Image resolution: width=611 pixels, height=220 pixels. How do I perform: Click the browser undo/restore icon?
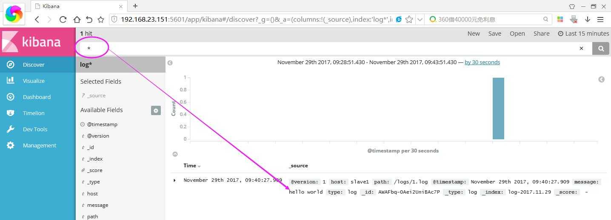pos(89,20)
